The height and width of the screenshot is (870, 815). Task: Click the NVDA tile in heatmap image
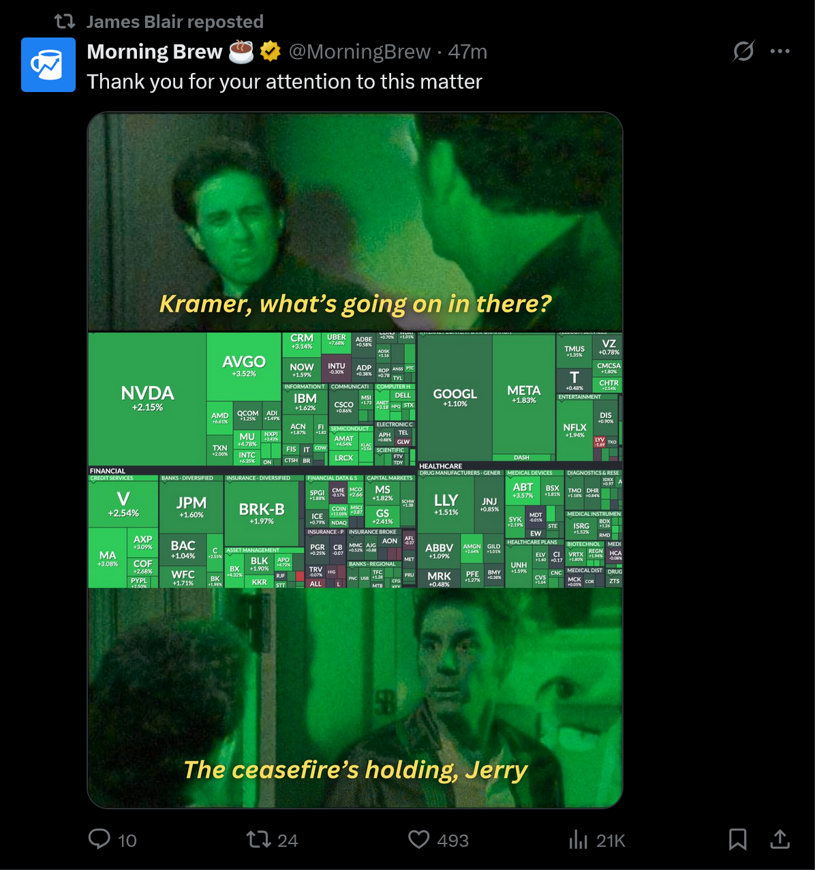(x=147, y=399)
